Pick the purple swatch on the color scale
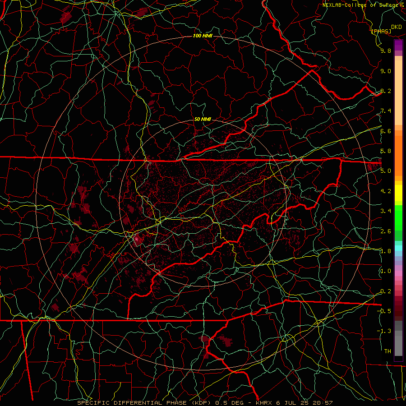Screen dimensions: 406x406 click(398, 45)
